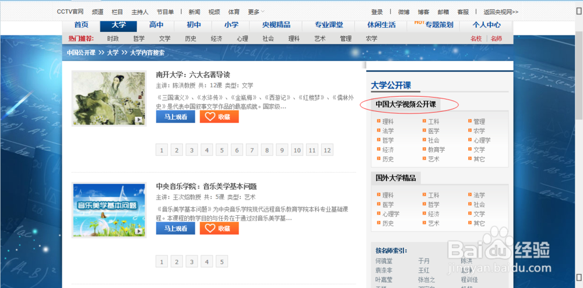Open lesson 3 of 音乐美学基本问题

coord(191,262)
